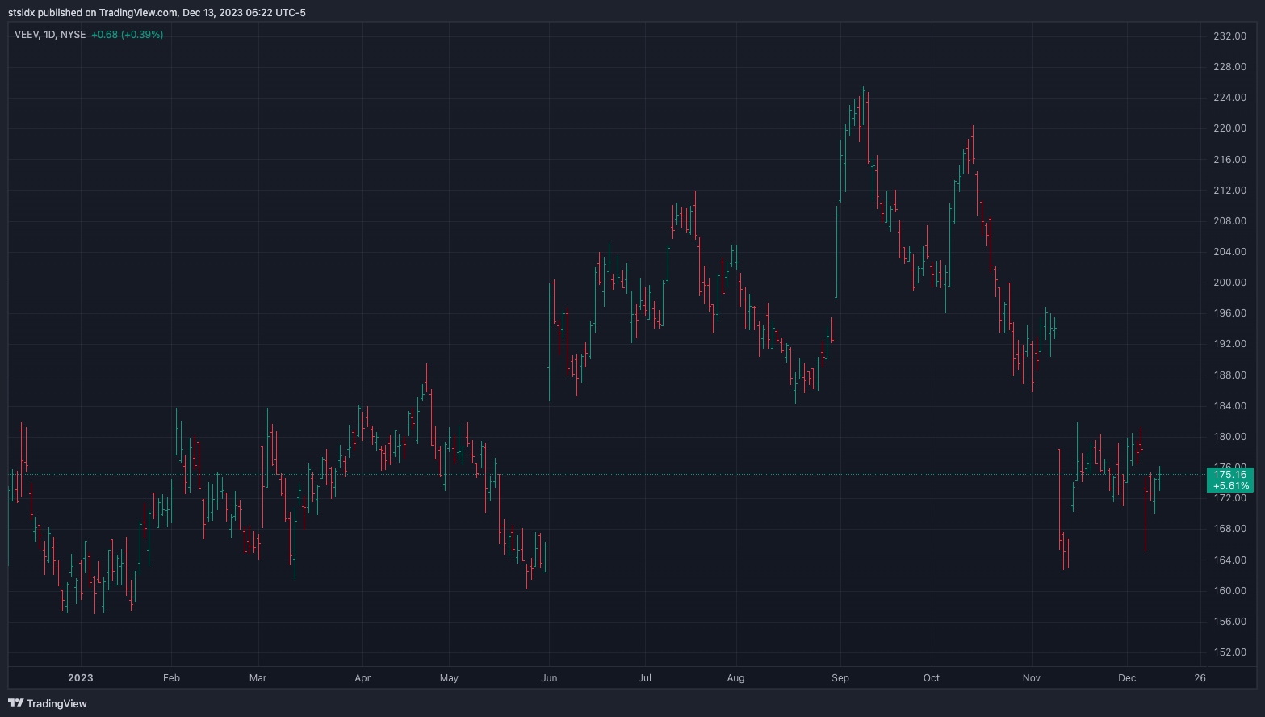The height and width of the screenshot is (717, 1265).
Task: Click the 192.00 price axis label
Action: pyautogui.click(x=1230, y=344)
